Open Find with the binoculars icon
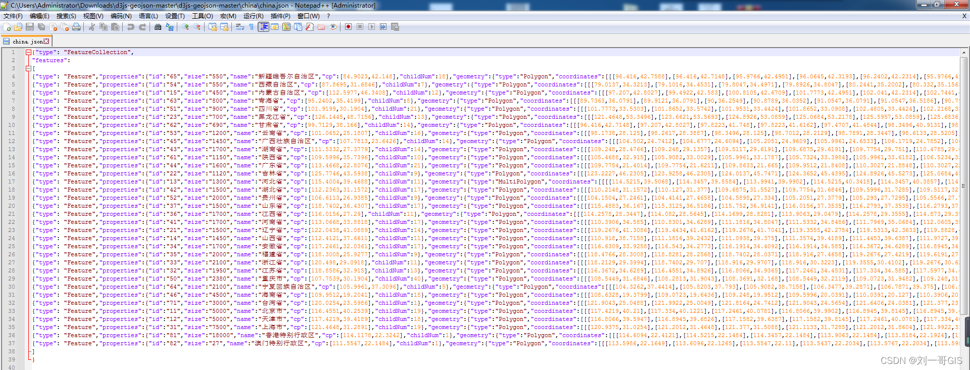The height and width of the screenshot is (370, 970). (x=158, y=27)
